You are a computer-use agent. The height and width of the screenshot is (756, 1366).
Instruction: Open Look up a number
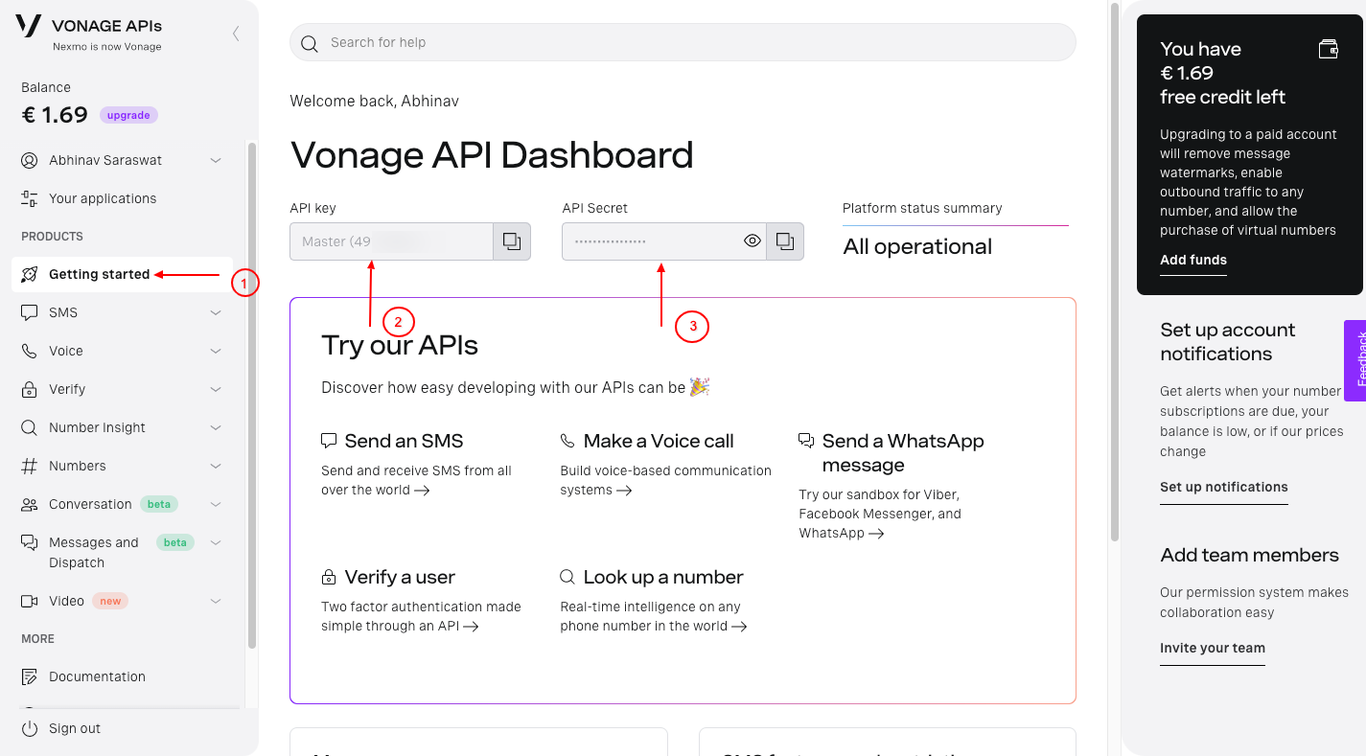tap(663, 577)
